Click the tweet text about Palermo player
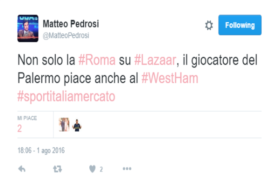 (137, 78)
